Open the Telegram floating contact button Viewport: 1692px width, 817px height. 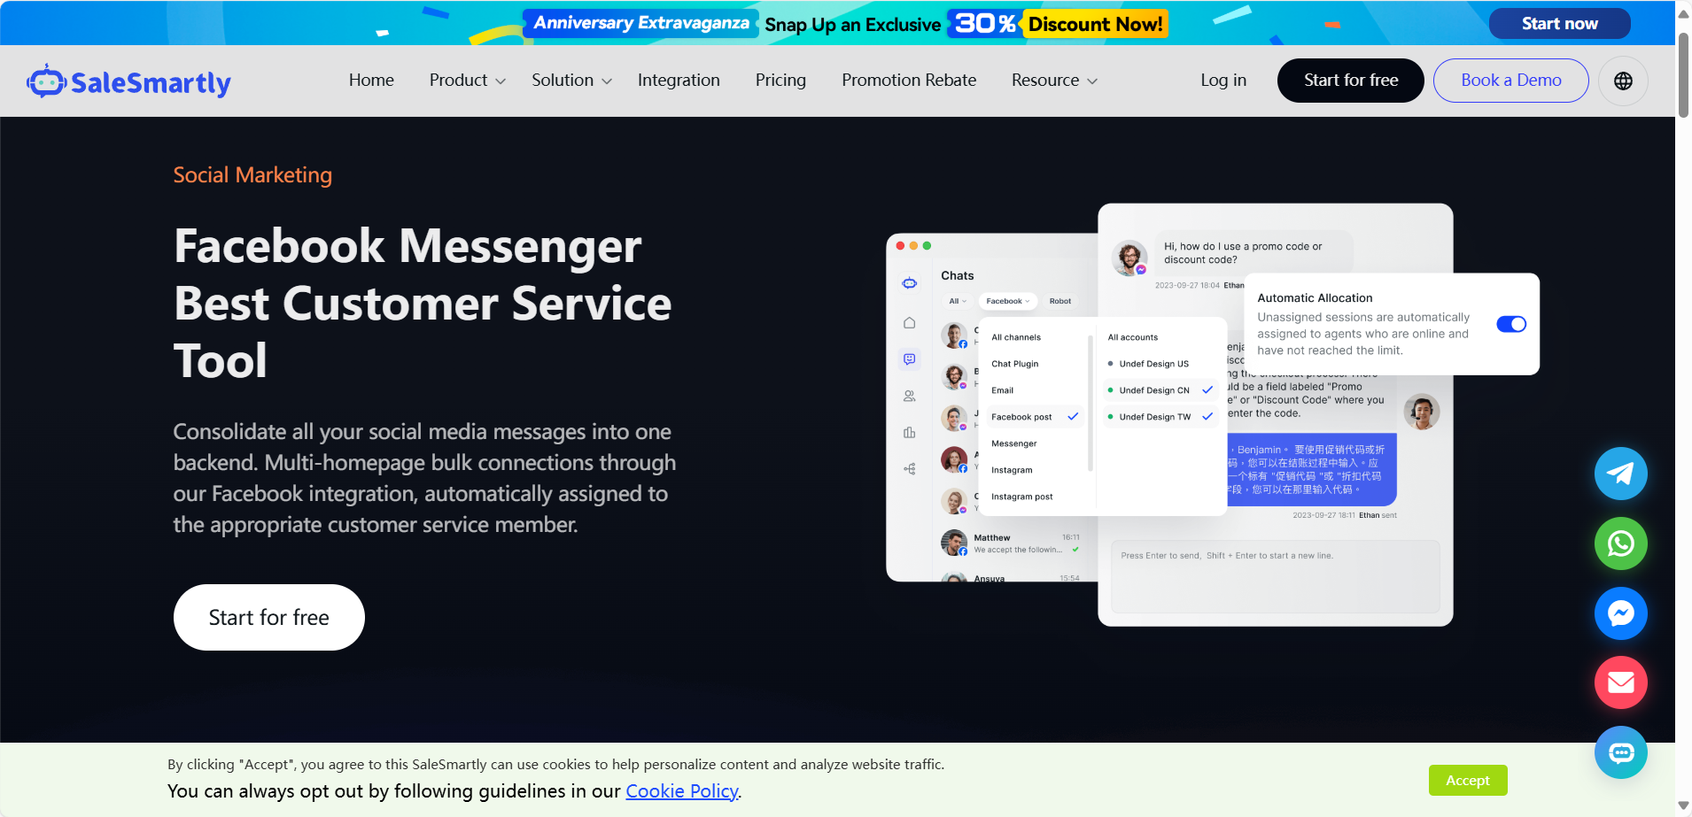[1620, 474]
